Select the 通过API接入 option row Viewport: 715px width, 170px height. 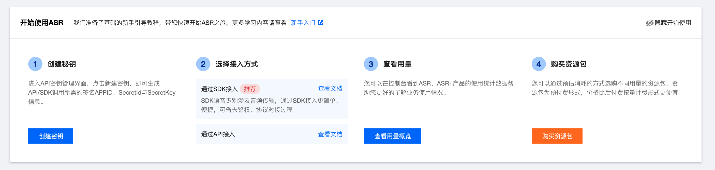point(272,134)
